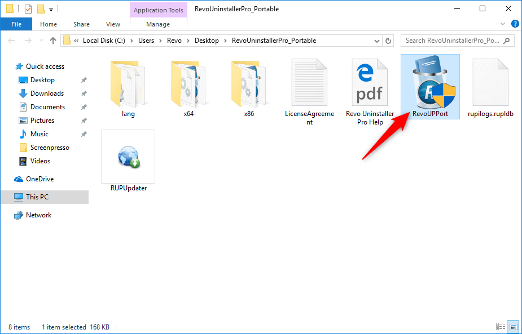The height and width of the screenshot is (334, 522).
Task: Expand the breadcrumb arrow after Revo
Action: coord(188,41)
